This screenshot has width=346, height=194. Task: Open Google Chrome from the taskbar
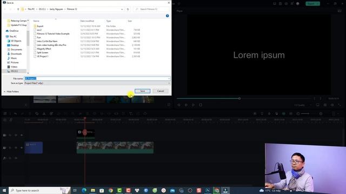(x=110, y=190)
